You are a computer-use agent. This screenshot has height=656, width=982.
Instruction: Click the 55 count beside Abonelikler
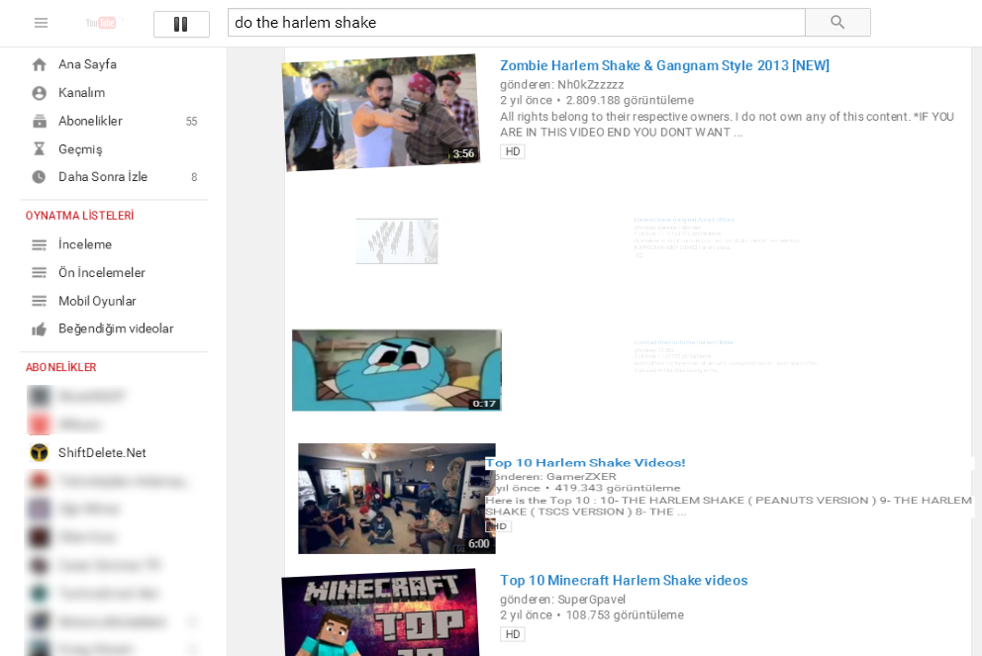tap(192, 122)
